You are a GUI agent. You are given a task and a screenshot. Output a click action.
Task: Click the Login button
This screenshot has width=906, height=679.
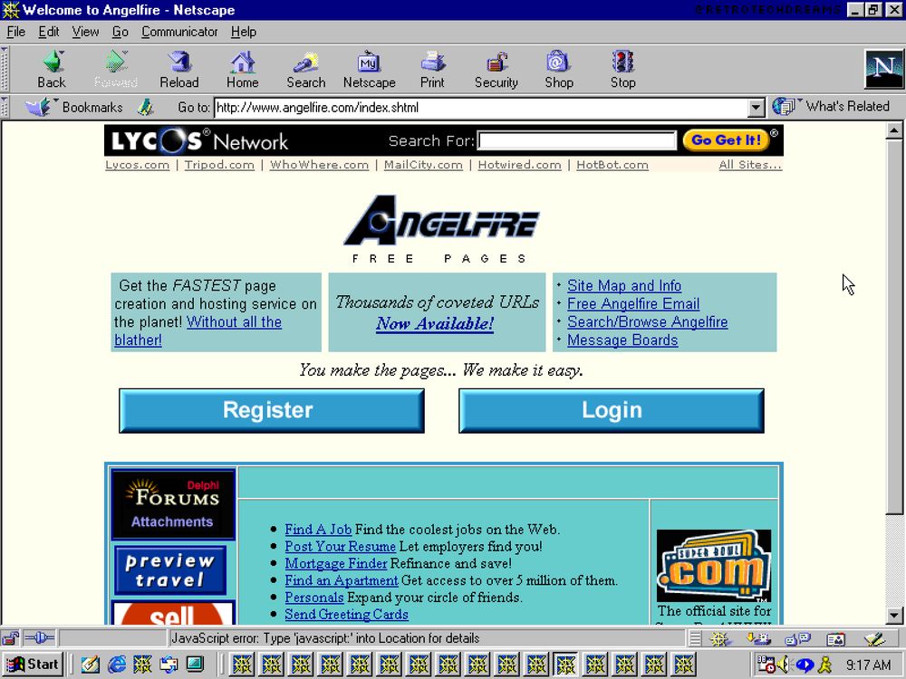[x=612, y=410]
